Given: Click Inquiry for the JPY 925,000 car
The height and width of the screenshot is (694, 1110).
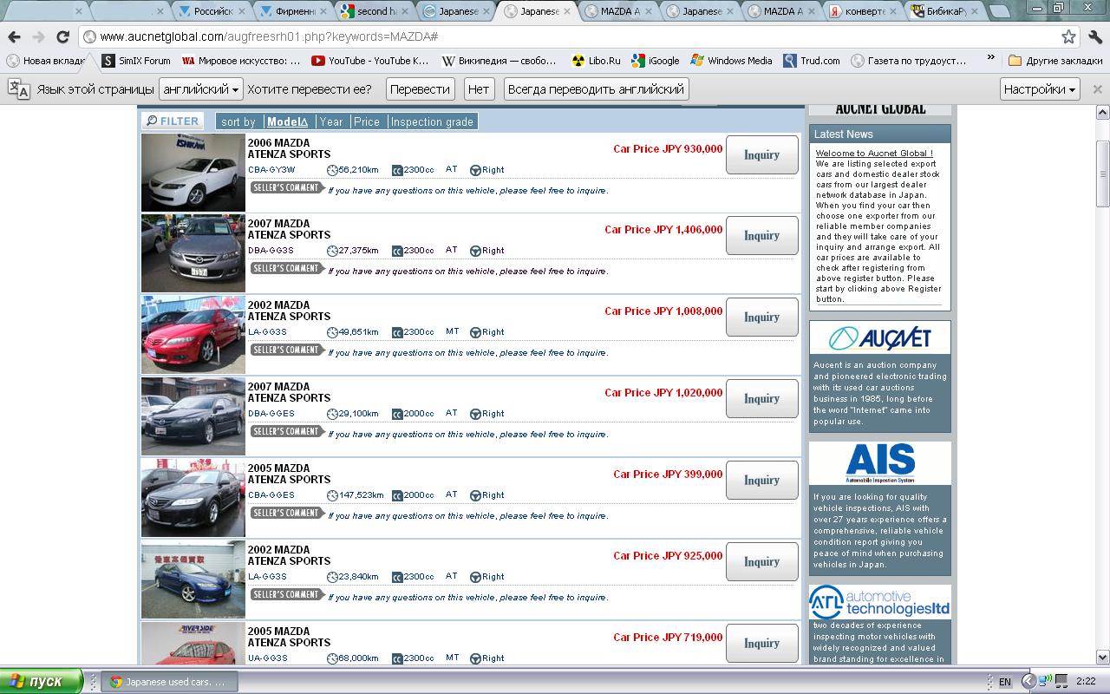Looking at the screenshot, I should 761,561.
